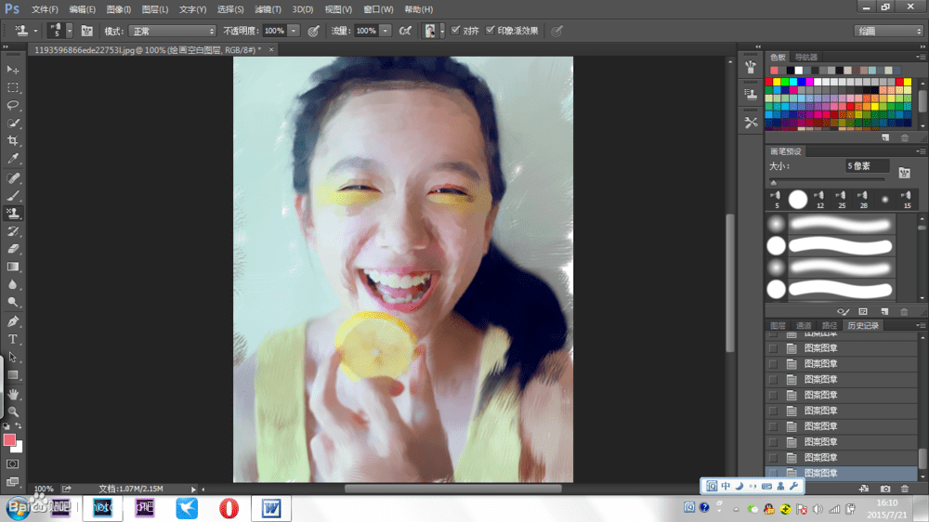Click the foreground color swatch
Viewport: 929px width, 522px height.
click(9, 439)
